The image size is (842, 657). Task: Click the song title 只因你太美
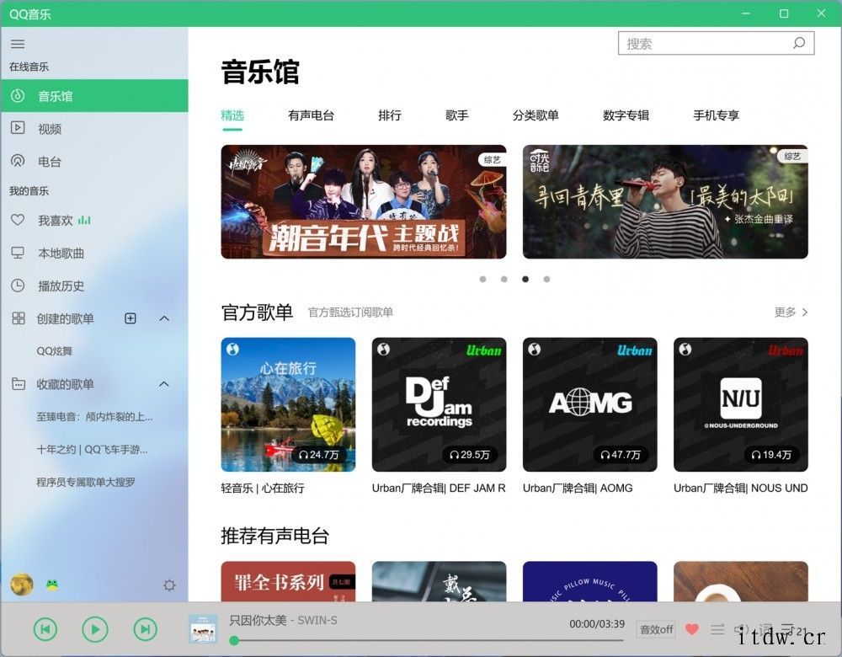pyautogui.click(x=258, y=620)
